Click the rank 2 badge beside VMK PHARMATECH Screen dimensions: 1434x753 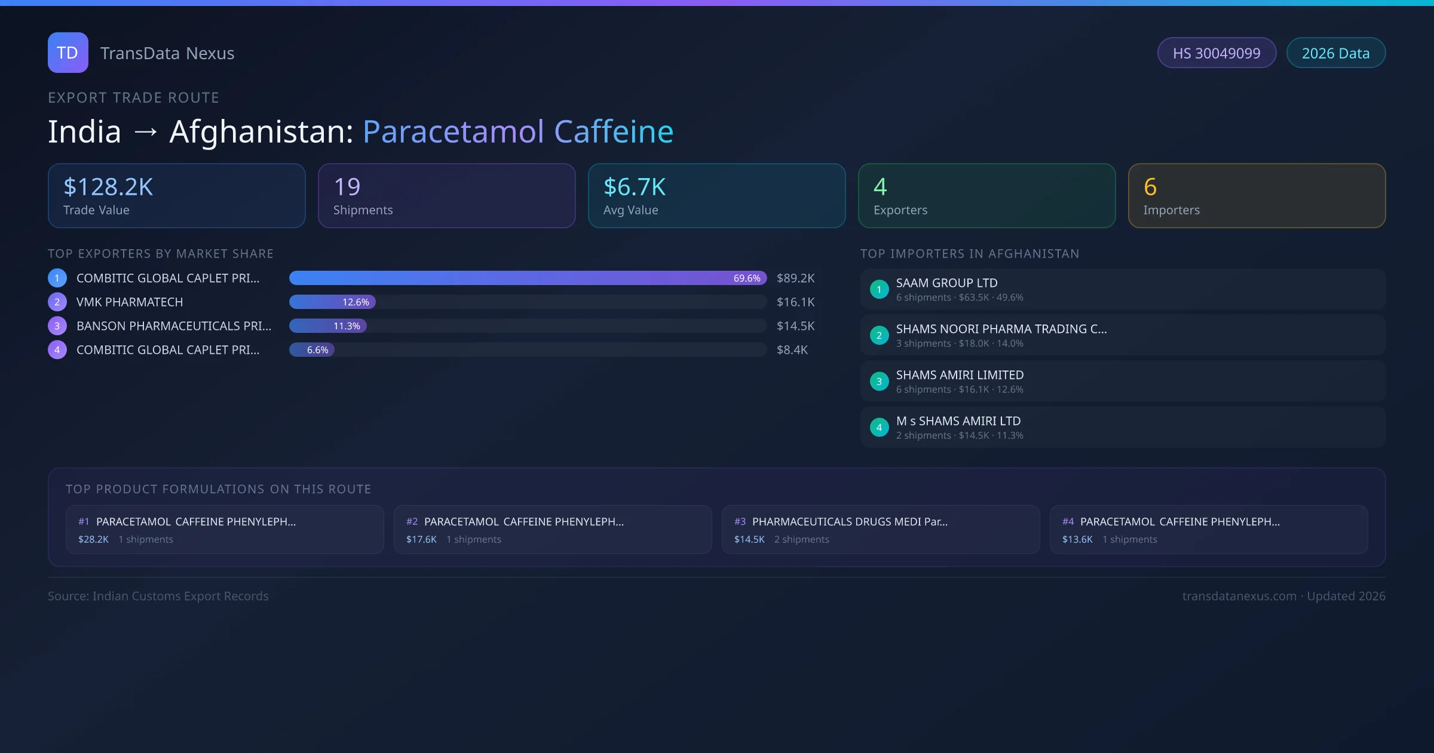pos(57,302)
